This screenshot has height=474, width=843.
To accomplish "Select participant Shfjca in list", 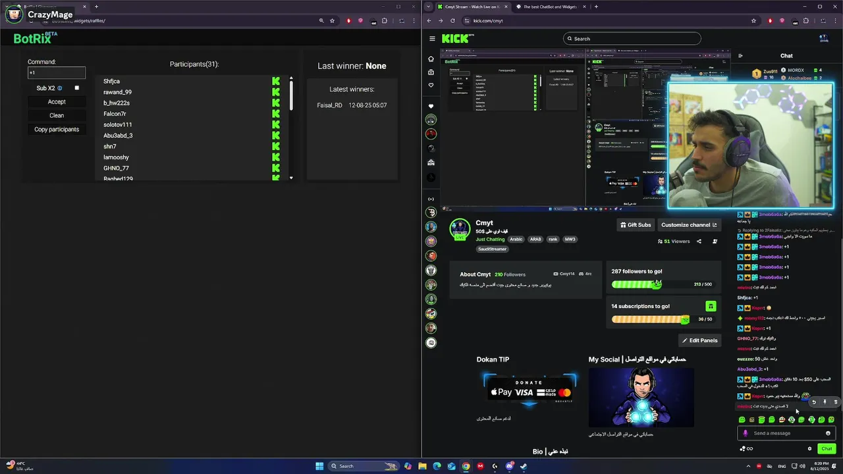I will click(111, 82).
